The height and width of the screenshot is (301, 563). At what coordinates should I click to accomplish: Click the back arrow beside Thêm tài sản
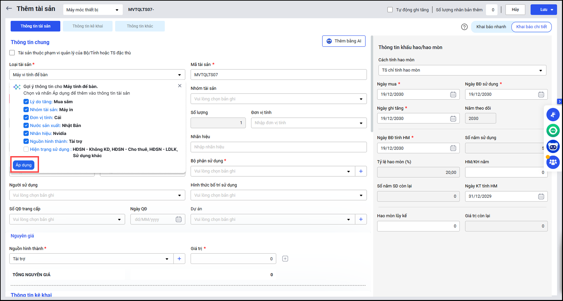click(x=9, y=9)
